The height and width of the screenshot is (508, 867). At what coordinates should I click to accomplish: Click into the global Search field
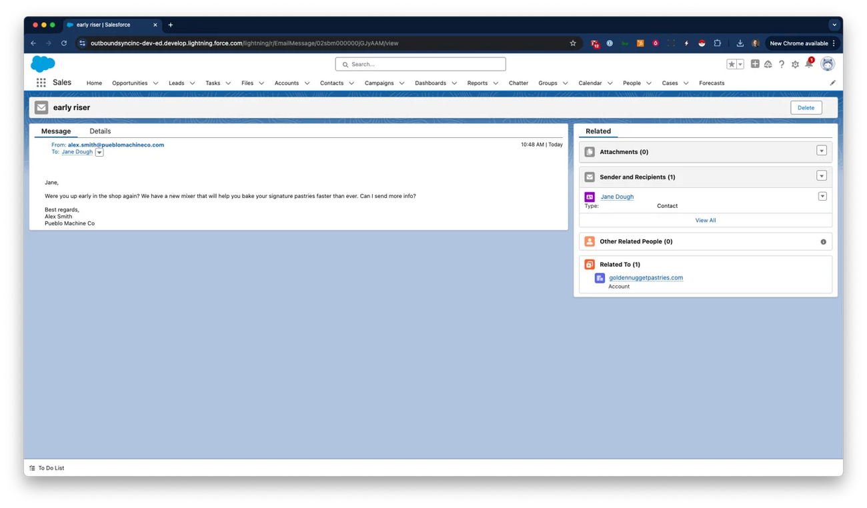tap(420, 64)
